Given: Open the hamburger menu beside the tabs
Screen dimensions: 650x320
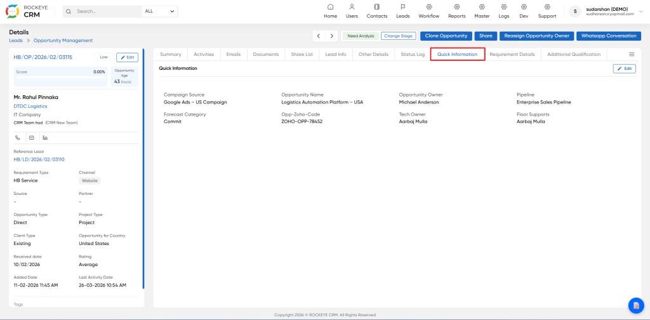Looking at the screenshot, I should click(x=632, y=55).
